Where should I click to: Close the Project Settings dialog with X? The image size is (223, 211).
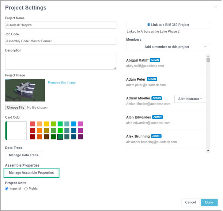216,7
